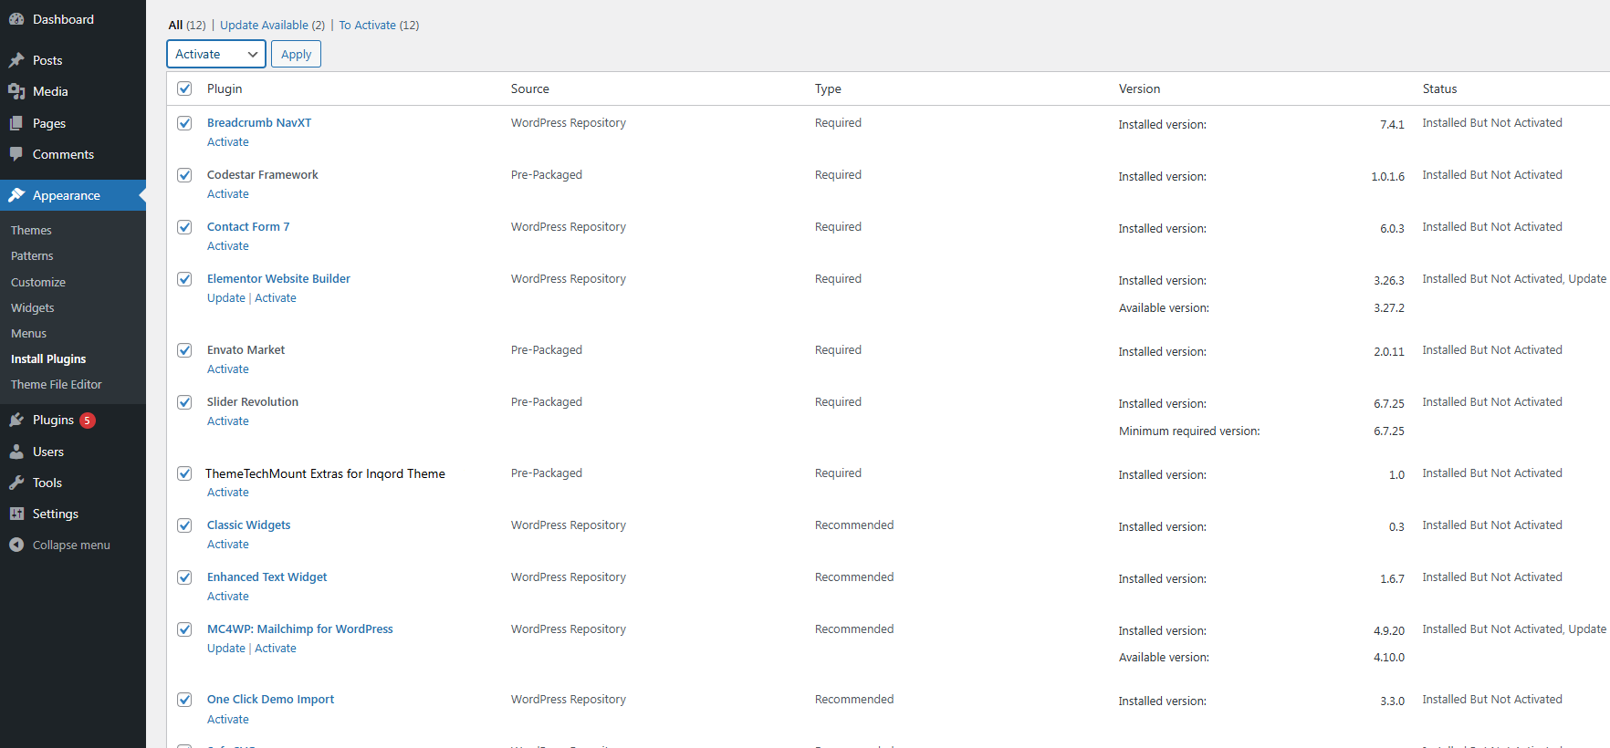The width and height of the screenshot is (1610, 748).
Task: Click Slider Revolution "Minimum required version:" label
Action: pyautogui.click(x=1189, y=431)
